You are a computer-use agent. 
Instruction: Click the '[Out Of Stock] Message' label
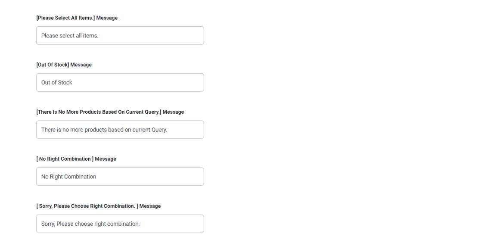(x=64, y=65)
